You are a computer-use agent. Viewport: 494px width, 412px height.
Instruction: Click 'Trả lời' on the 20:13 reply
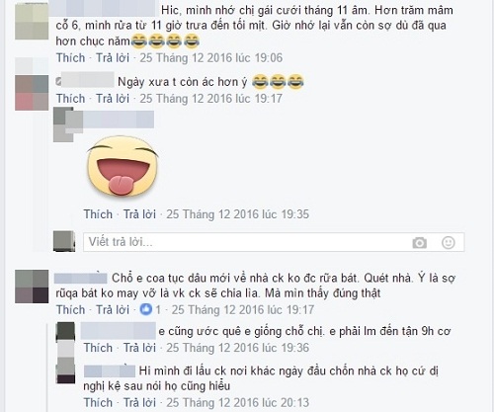(x=139, y=402)
